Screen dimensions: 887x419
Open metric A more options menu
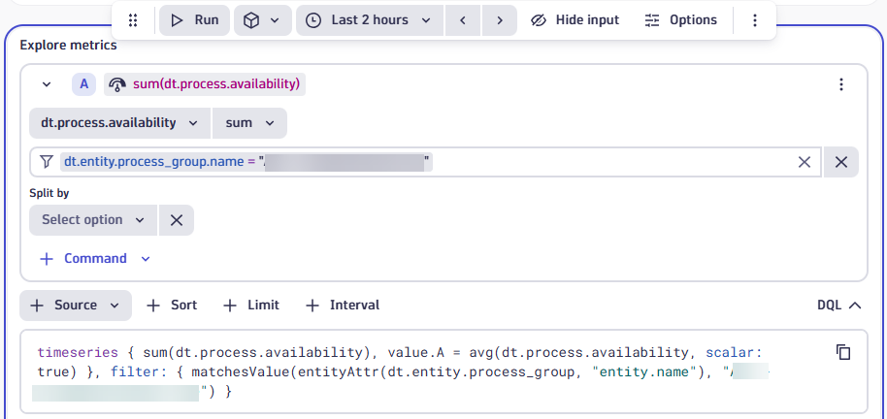841,84
